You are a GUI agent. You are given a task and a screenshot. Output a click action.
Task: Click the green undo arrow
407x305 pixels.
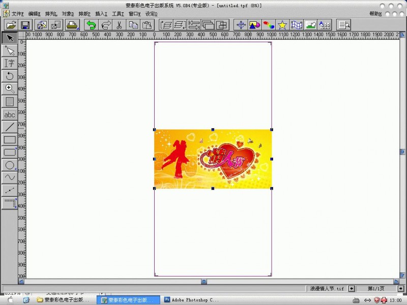point(91,25)
